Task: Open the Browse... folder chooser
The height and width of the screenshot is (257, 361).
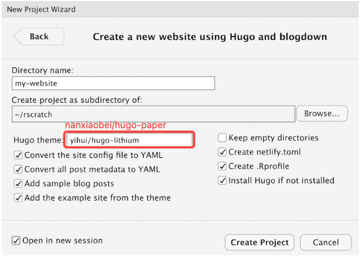Action: 322,113
